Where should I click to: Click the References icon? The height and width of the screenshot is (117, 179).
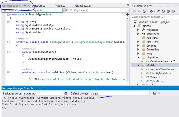click(143, 34)
